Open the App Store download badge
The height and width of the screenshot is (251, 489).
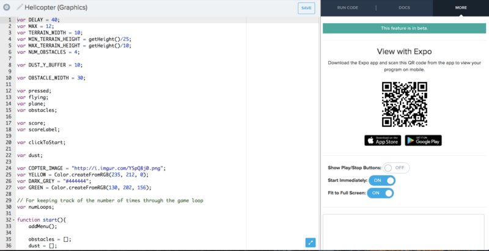click(x=383, y=140)
